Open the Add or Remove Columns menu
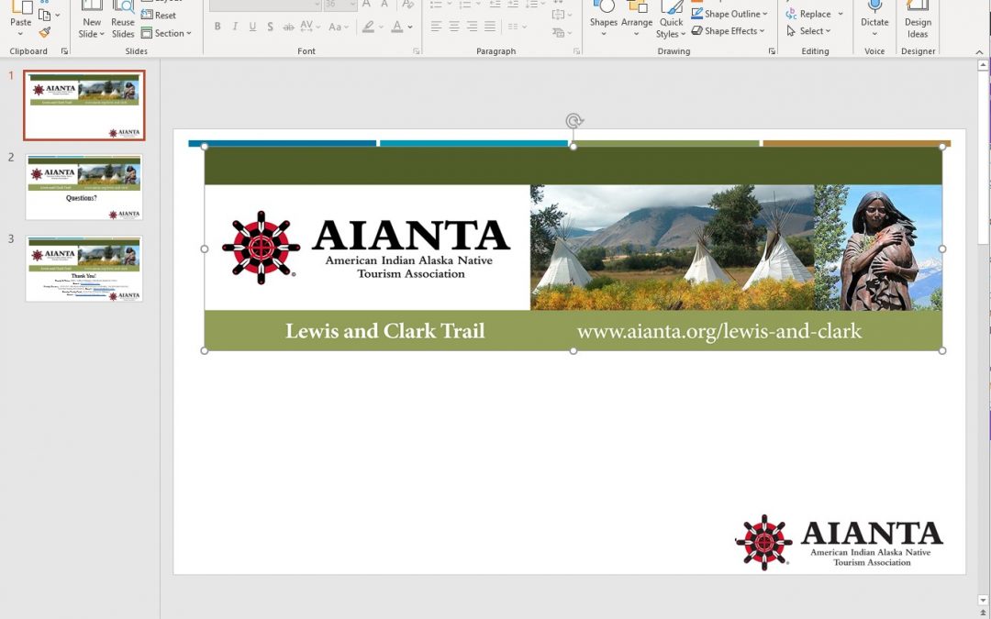 tap(517, 27)
